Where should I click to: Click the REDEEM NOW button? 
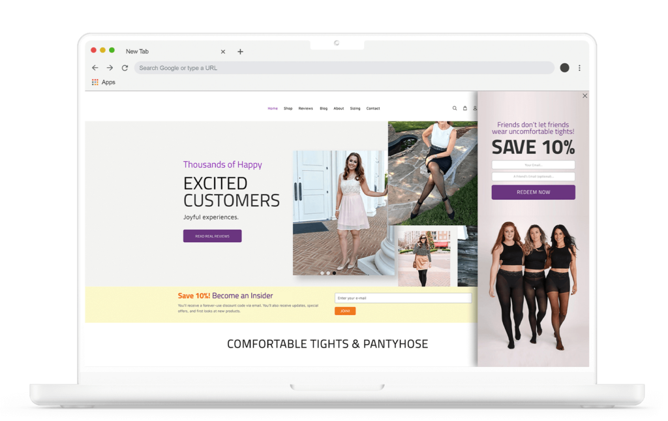coord(533,192)
